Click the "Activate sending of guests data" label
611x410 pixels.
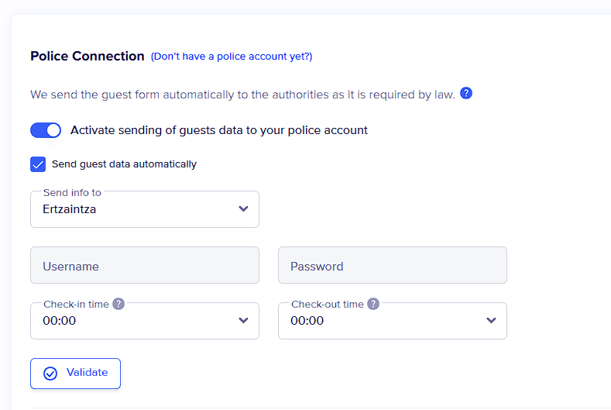click(219, 130)
